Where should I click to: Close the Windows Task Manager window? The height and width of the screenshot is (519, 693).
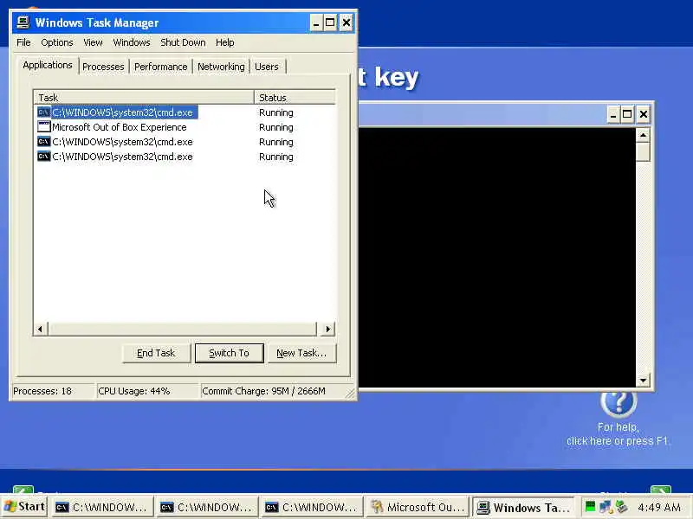[346, 22]
